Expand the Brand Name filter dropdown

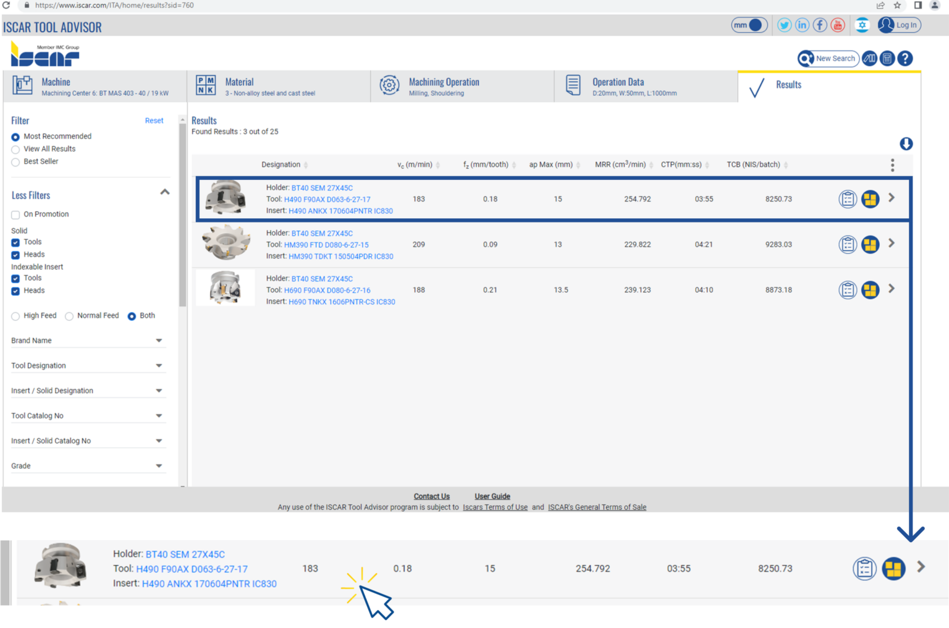pyautogui.click(x=159, y=340)
